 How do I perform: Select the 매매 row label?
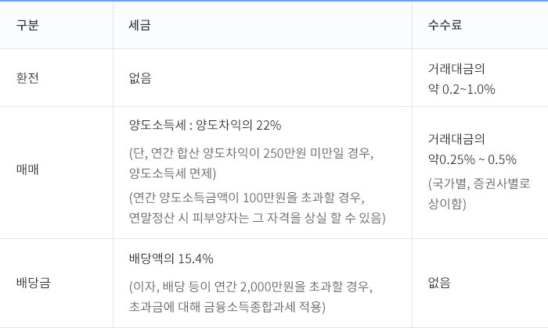(27, 169)
